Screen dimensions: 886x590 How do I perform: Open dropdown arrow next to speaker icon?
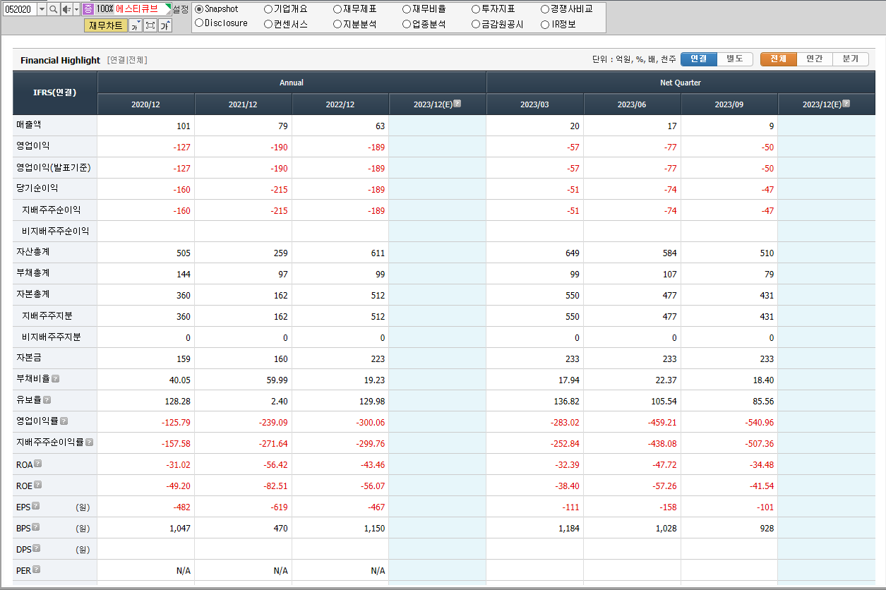pos(76,9)
